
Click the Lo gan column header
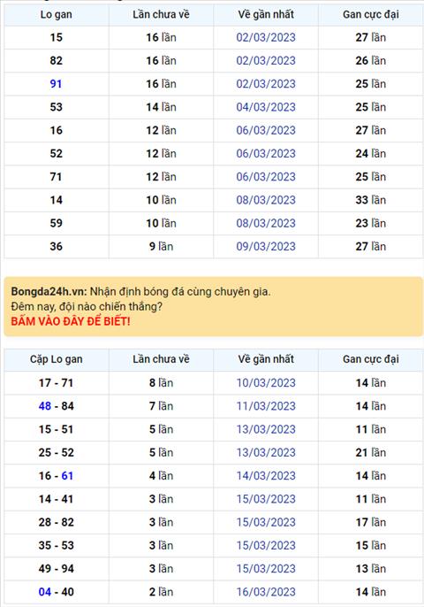pyautogui.click(x=56, y=15)
